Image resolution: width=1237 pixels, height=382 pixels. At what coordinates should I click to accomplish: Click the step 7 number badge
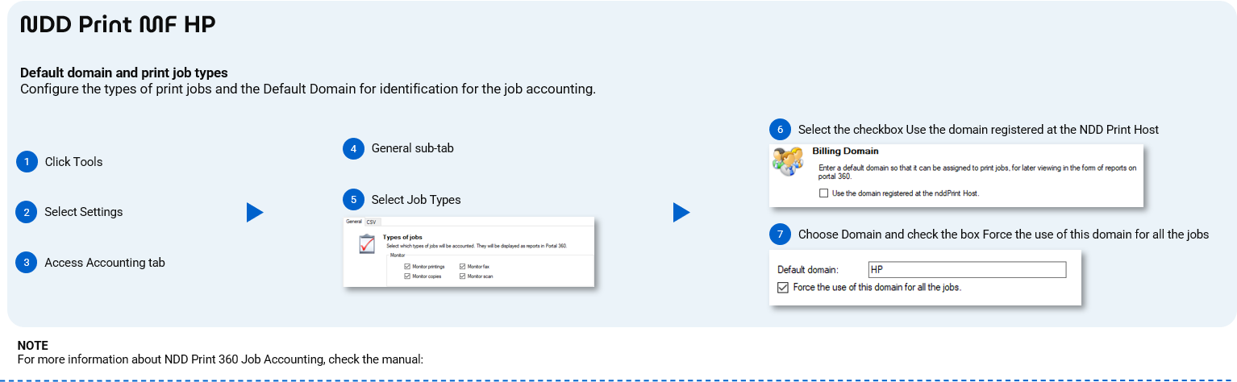pos(780,235)
